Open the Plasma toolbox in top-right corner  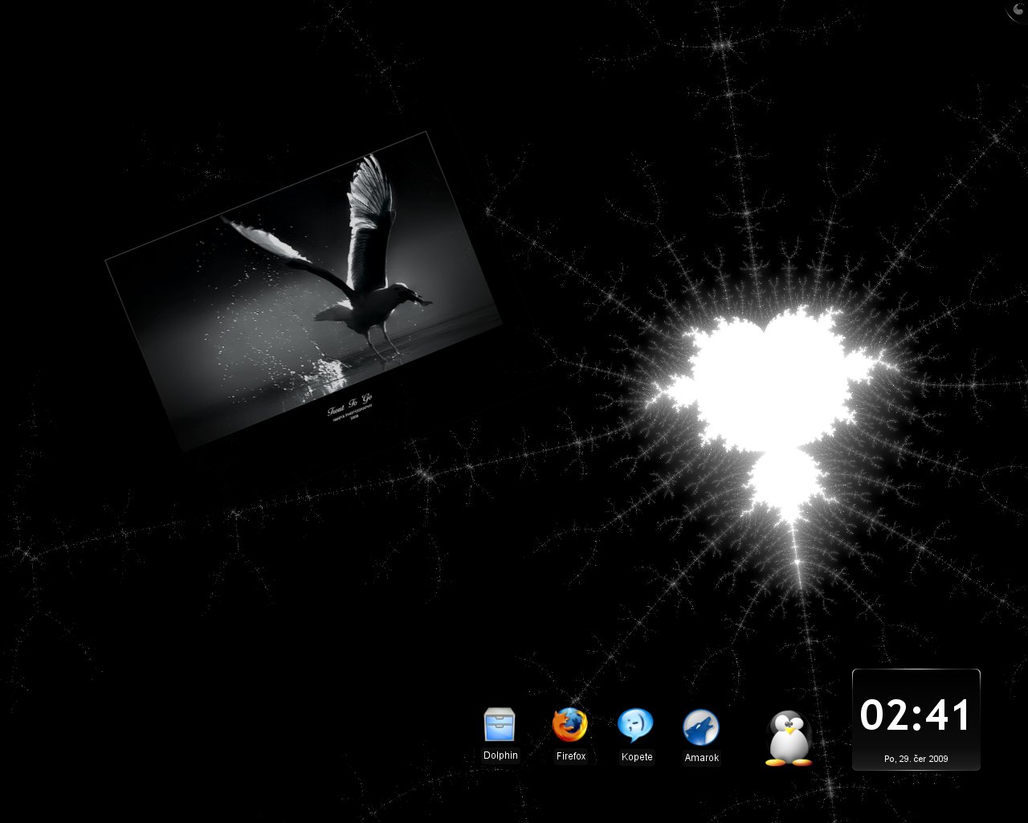(1016, 10)
